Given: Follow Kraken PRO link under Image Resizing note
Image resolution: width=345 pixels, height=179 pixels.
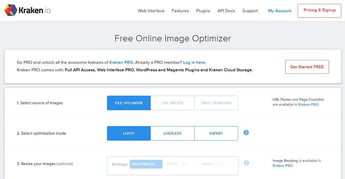Looking at the screenshot, I should [283, 166].
